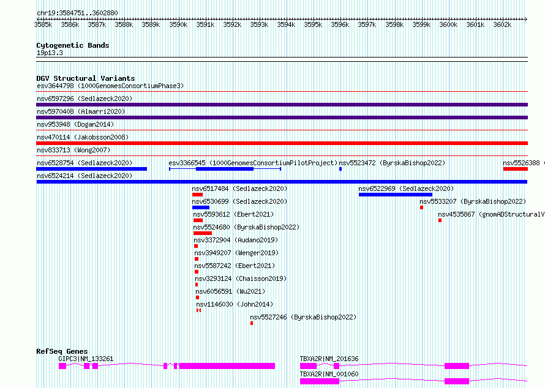The width and height of the screenshot is (545, 388).
Task: Open variant nsv5970408 (Almarri2020) label
Action: [81, 111]
